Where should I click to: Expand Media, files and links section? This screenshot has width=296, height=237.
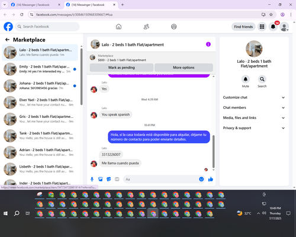254,118
